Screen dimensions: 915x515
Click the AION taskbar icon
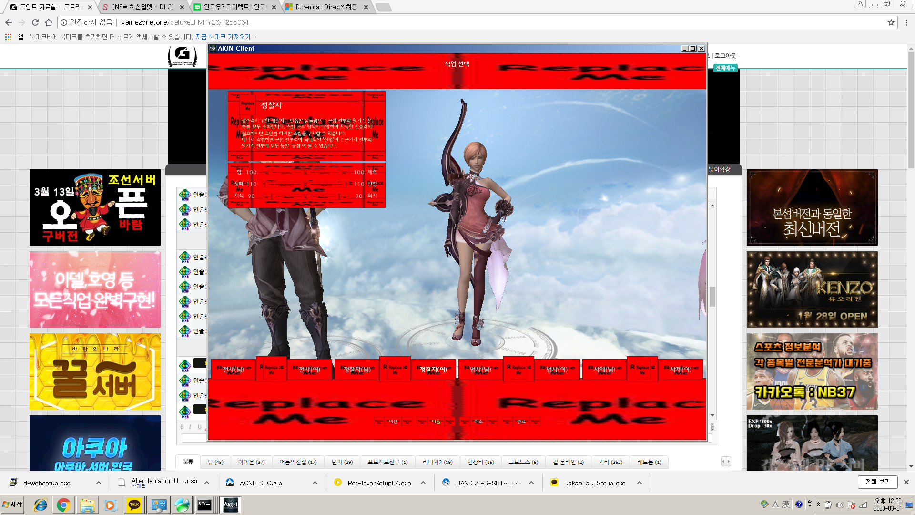pyautogui.click(x=230, y=505)
